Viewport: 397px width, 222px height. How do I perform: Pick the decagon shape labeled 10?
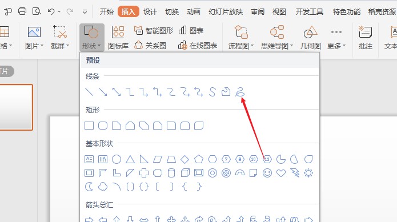coord(254,159)
